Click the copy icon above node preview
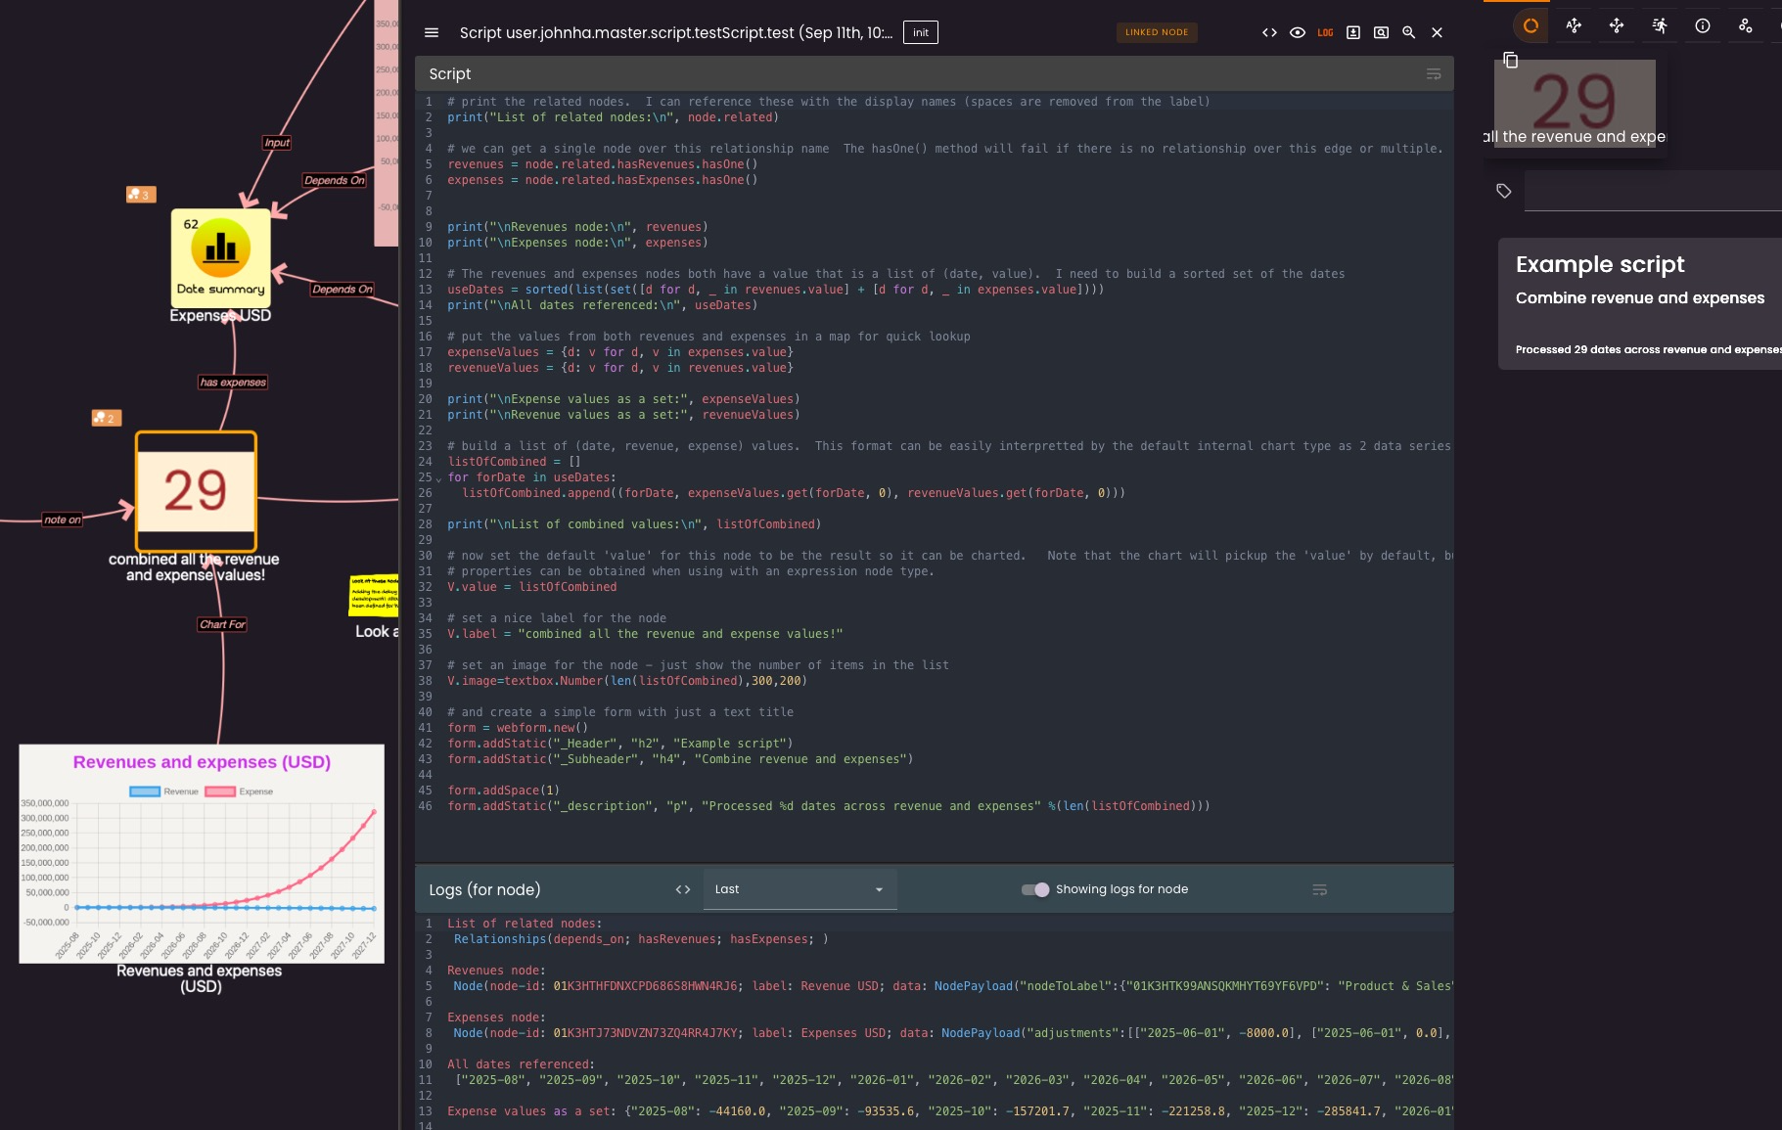This screenshot has width=1782, height=1130. 1510,61
